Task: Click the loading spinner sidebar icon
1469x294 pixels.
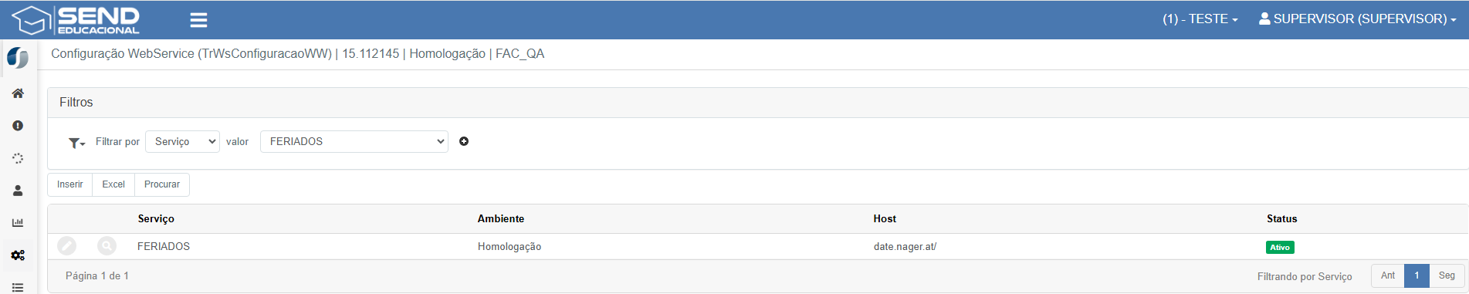Action: (x=18, y=158)
